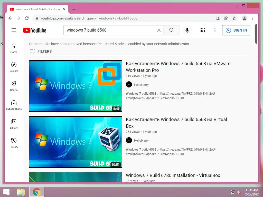Open HelloHarry channel under Virtual Box video

[141, 141]
